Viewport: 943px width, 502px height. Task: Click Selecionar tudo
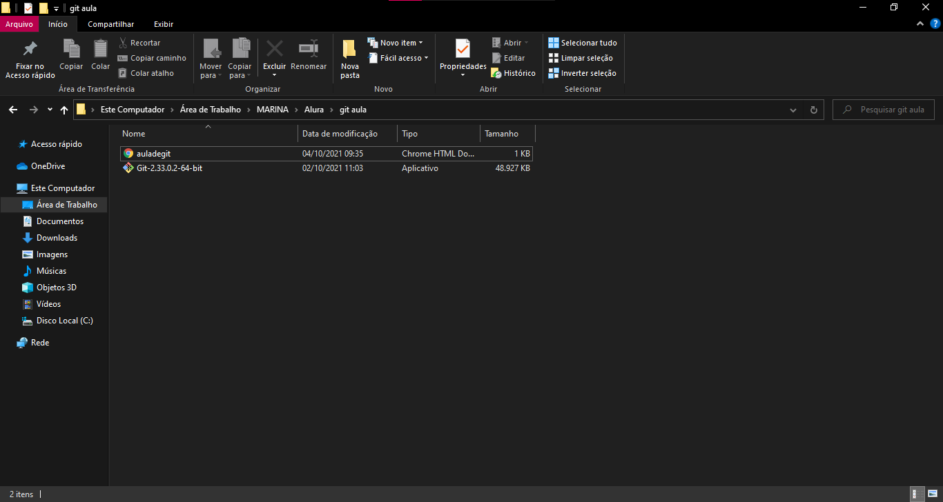click(x=583, y=43)
